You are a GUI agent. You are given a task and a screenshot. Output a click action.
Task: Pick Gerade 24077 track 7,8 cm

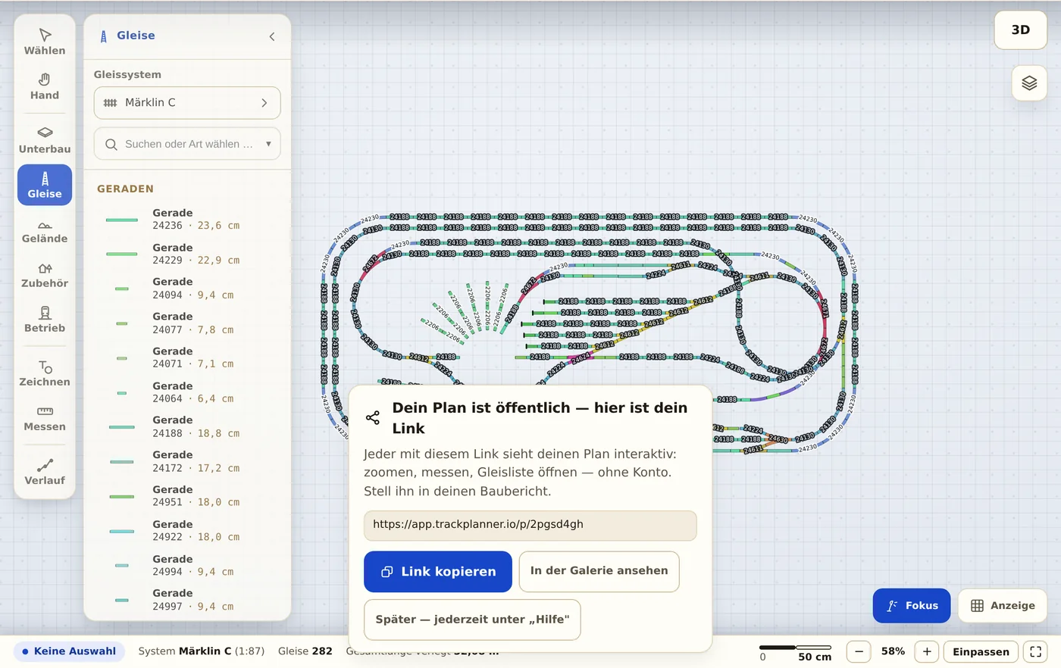(x=187, y=323)
